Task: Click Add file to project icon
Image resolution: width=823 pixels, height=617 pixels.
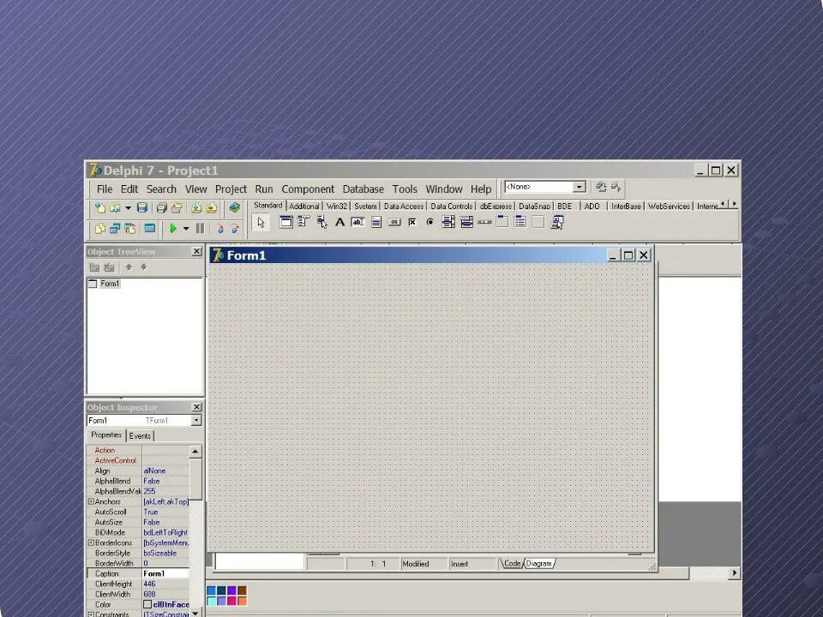Action: pyautogui.click(x=196, y=207)
